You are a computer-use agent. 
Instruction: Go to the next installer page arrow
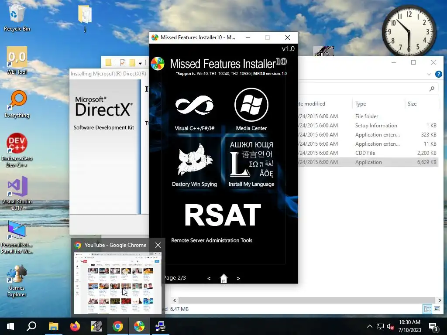click(238, 278)
